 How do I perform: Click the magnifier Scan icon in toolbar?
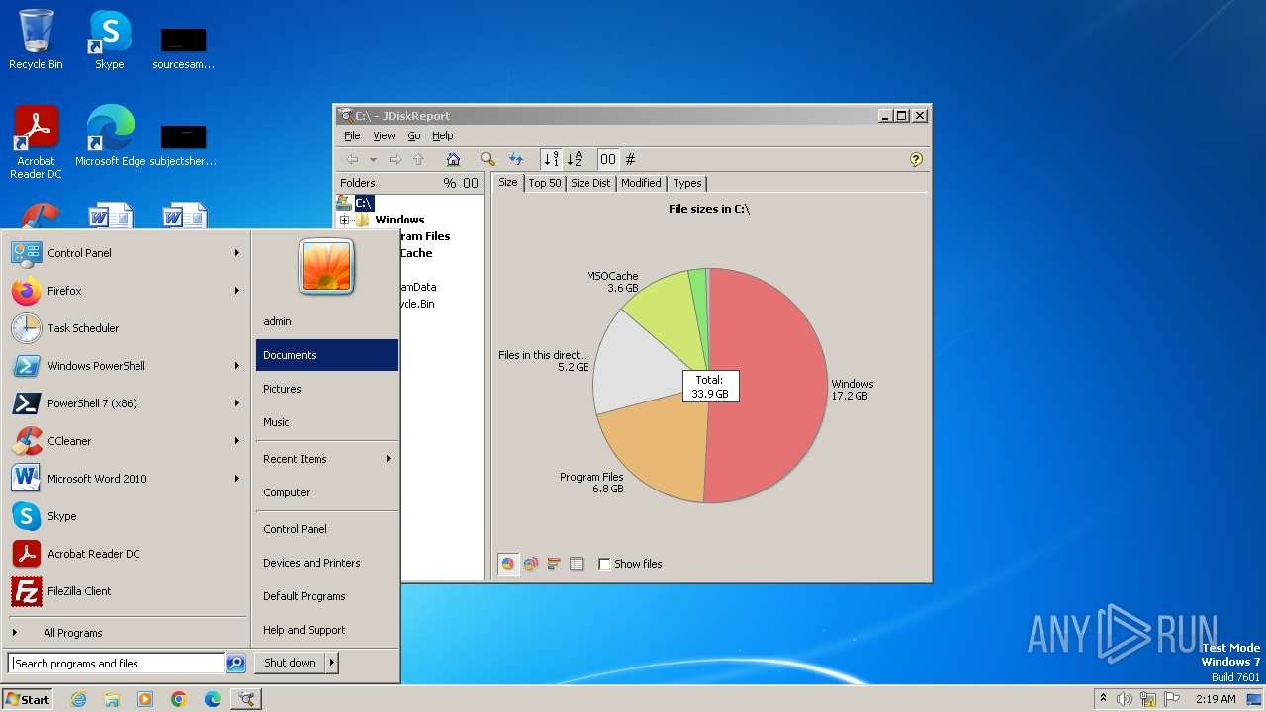pyautogui.click(x=487, y=159)
